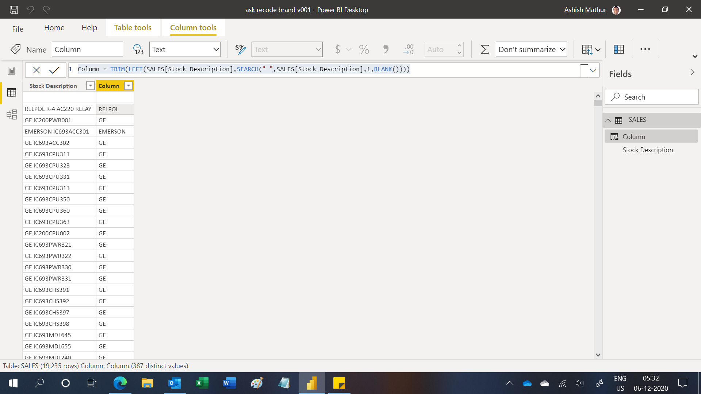Switch to the Table tools tab
Screen dimensions: 701x394
133,28
